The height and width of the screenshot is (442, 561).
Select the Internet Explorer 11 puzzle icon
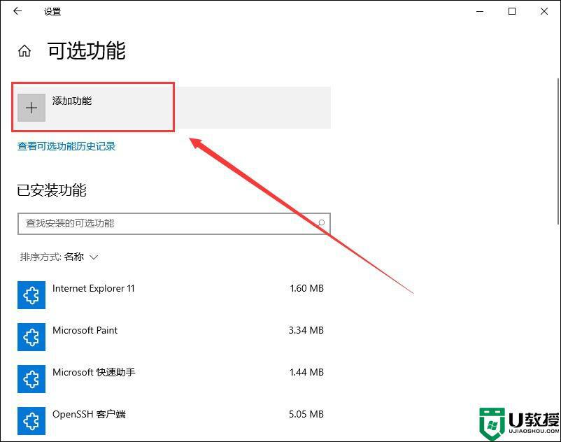(31, 295)
